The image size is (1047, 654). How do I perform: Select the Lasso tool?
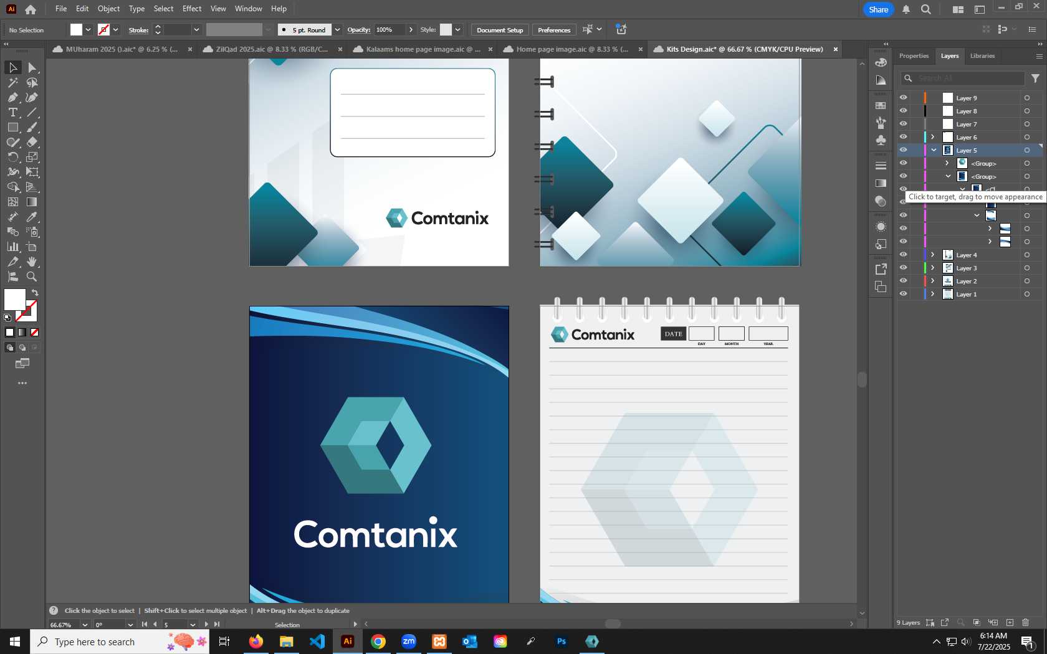click(32, 82)
